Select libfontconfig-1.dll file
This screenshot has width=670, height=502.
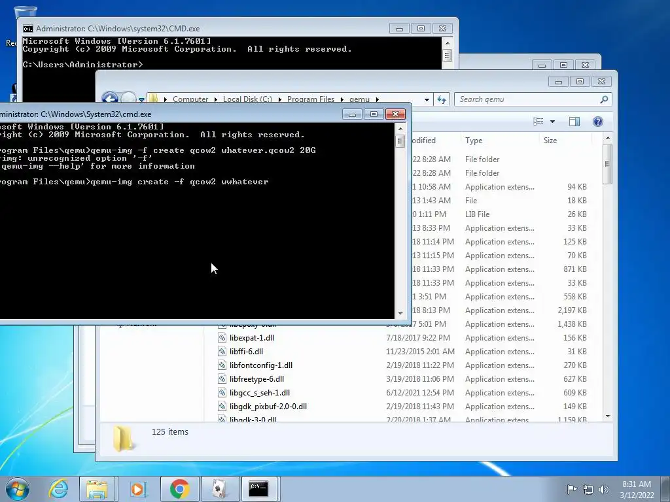coord(261,365)
